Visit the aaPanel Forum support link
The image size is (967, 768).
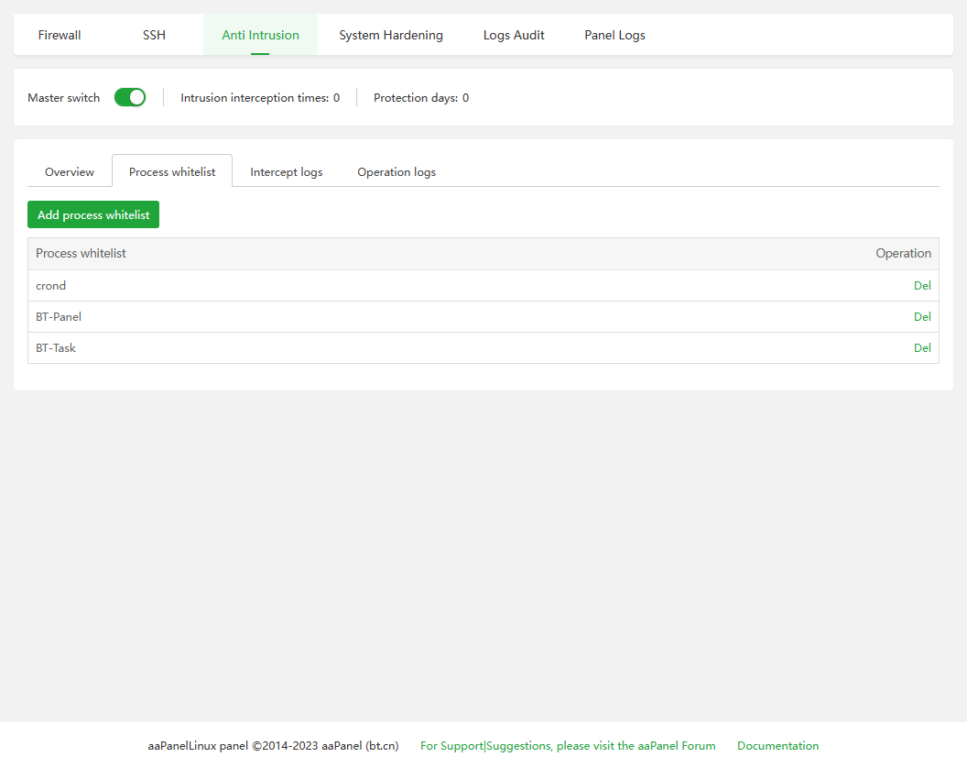pos(568,746)
